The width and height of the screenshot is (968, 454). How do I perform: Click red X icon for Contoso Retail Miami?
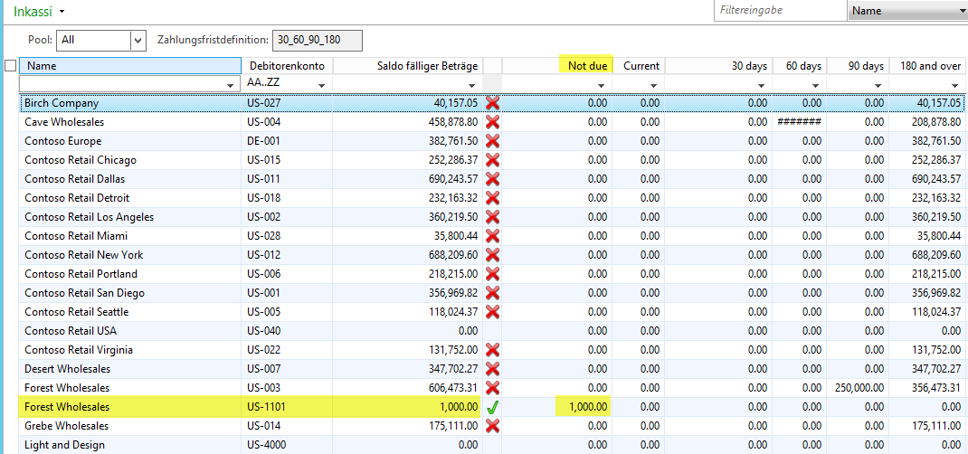pyautogui.click(x=492, y=236)
